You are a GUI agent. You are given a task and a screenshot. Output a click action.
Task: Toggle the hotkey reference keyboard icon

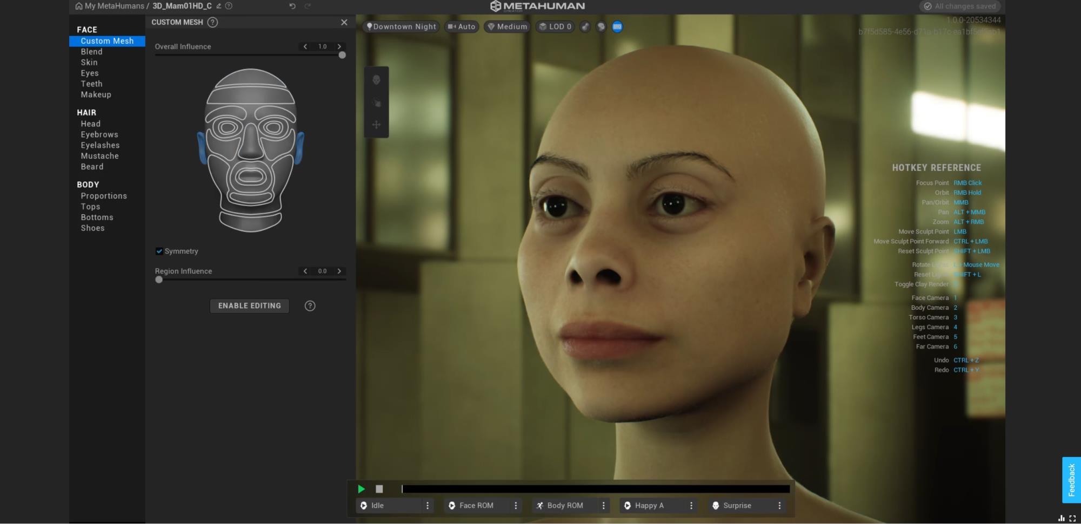click(x=617, y=26)
